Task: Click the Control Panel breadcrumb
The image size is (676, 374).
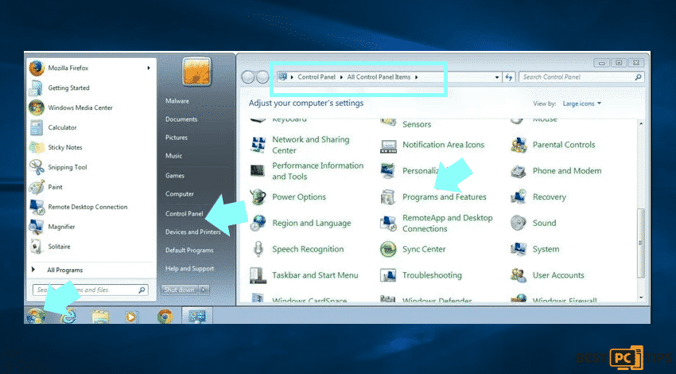Action: [x=317, y=77]
